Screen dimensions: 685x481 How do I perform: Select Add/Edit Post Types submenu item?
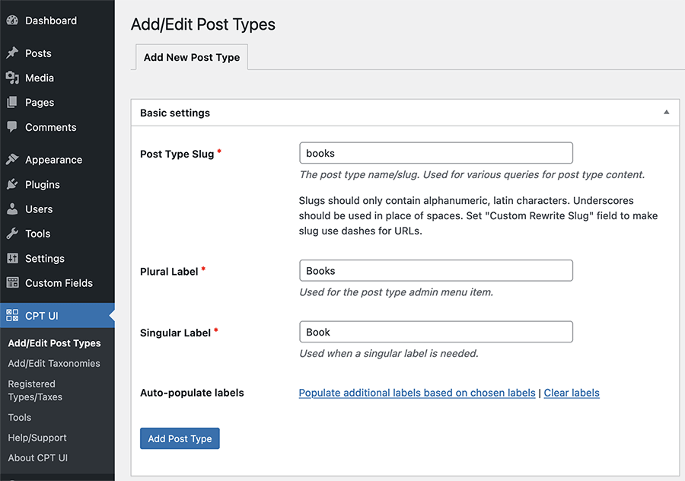[54, 343]
